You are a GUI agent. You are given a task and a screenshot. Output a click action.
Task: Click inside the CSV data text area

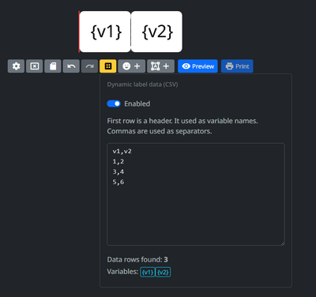196,194
